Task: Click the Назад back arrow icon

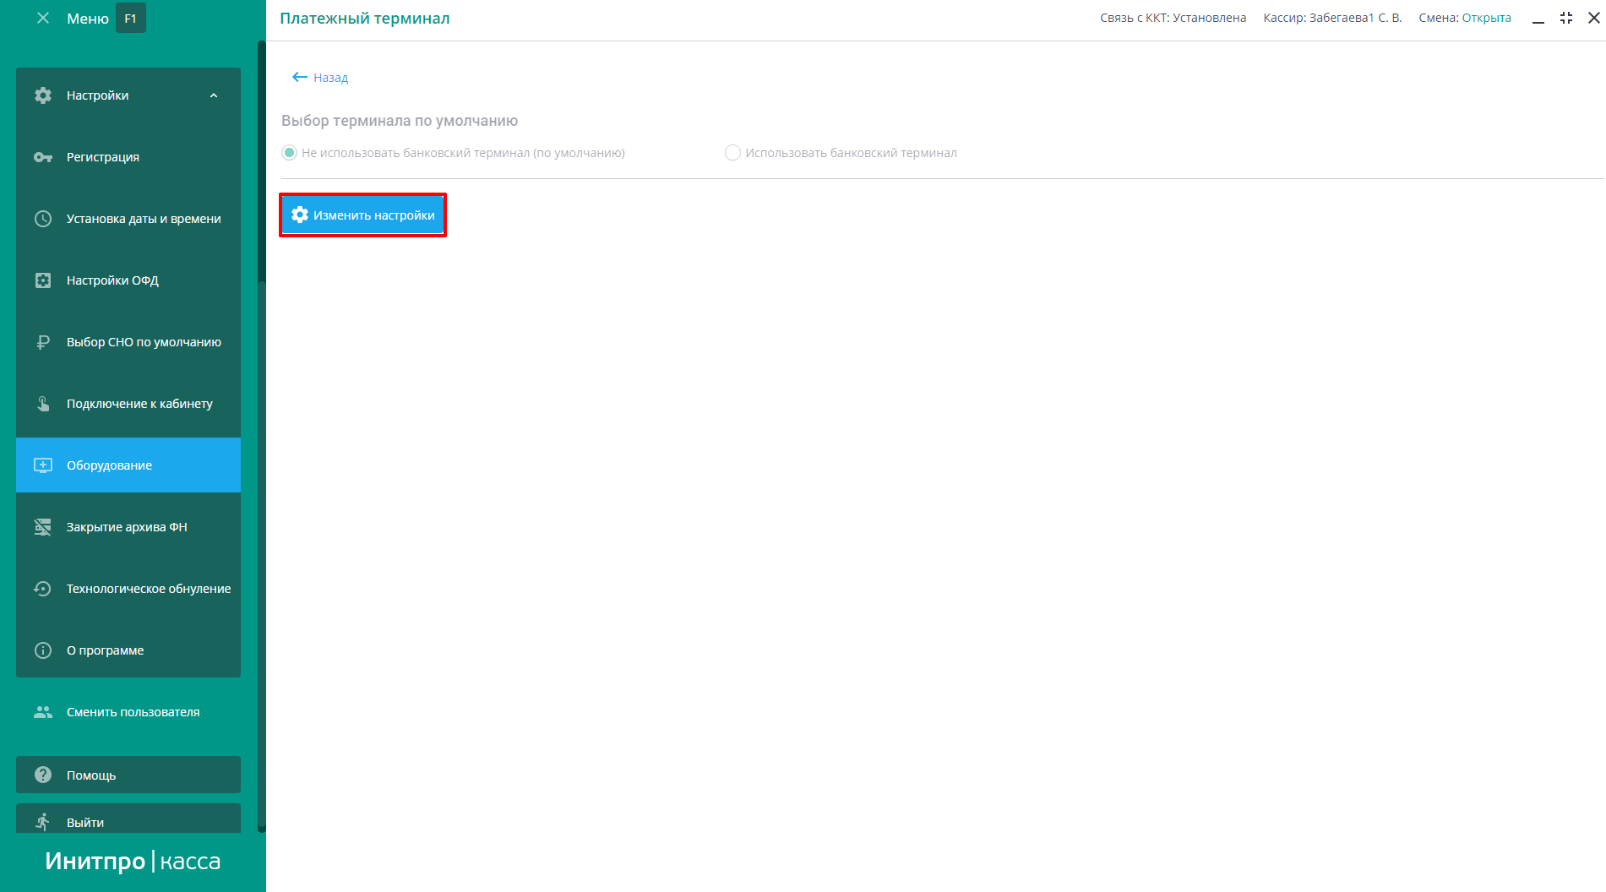Action: tap(299, 77)
